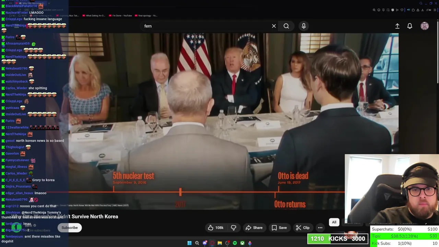Open the browser shield protection icon
Screen dimensions: 439x247
[393, 10]
